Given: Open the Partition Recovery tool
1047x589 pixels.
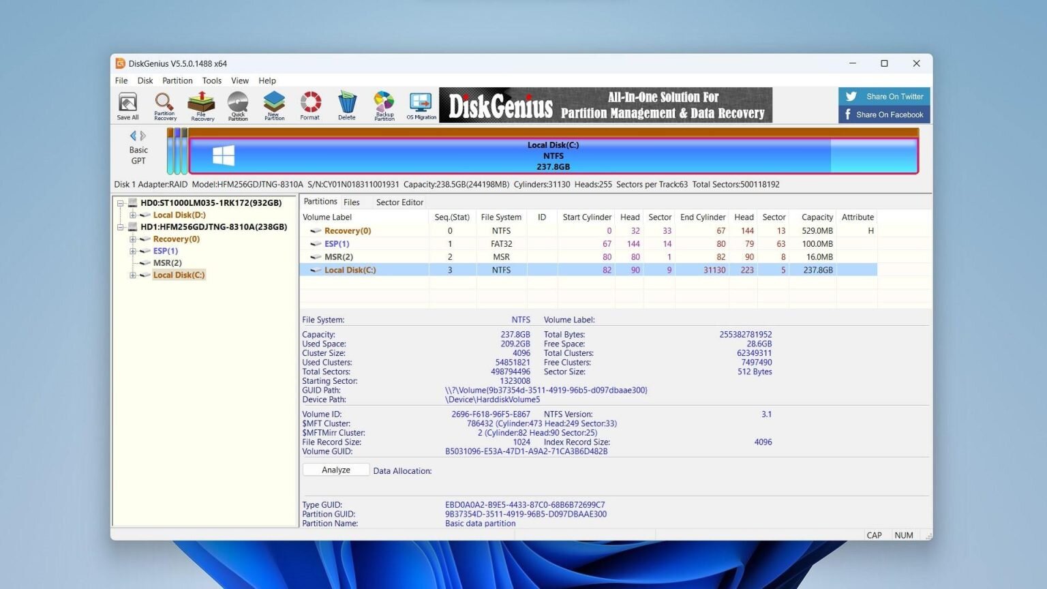Looking at the screenshot, I should [x=164, y=106].
